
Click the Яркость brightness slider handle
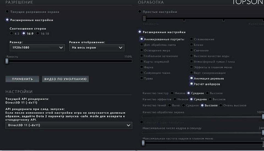click(x=7, y=61)
